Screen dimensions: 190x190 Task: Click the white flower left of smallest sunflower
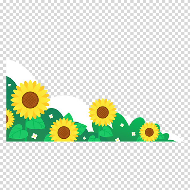[134, 134]
